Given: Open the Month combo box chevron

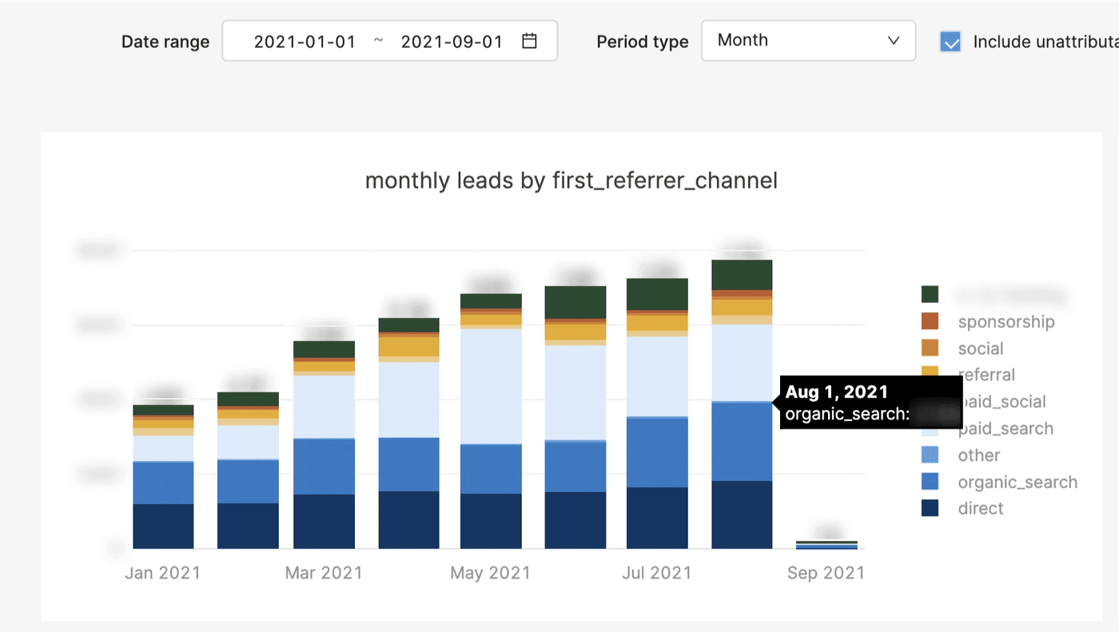Looking at the screenshot, I should coord(894,41).
